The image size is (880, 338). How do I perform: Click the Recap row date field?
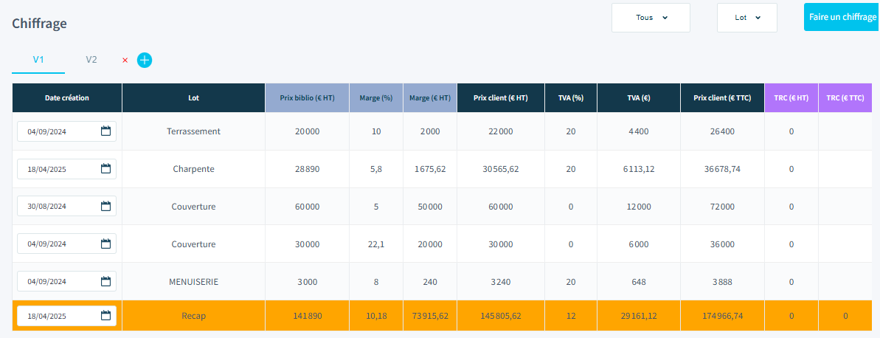[57, 316]
